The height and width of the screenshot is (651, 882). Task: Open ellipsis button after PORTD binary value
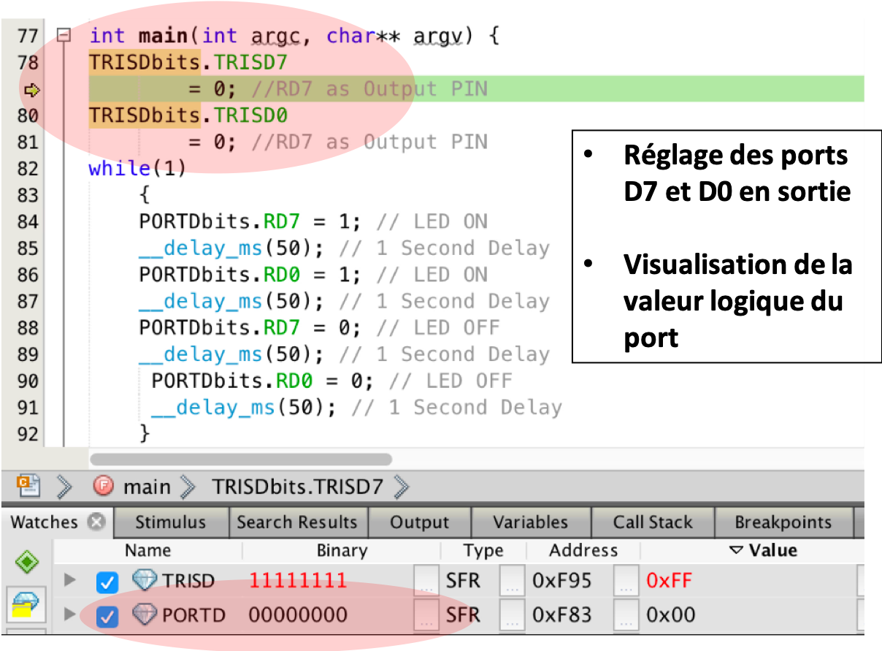pos(426,616)
